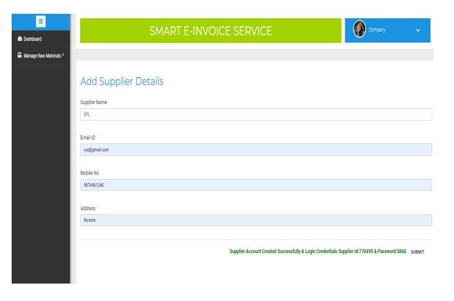Click the Address label
This screenshot has height=301, width=454.
[87, 208]
